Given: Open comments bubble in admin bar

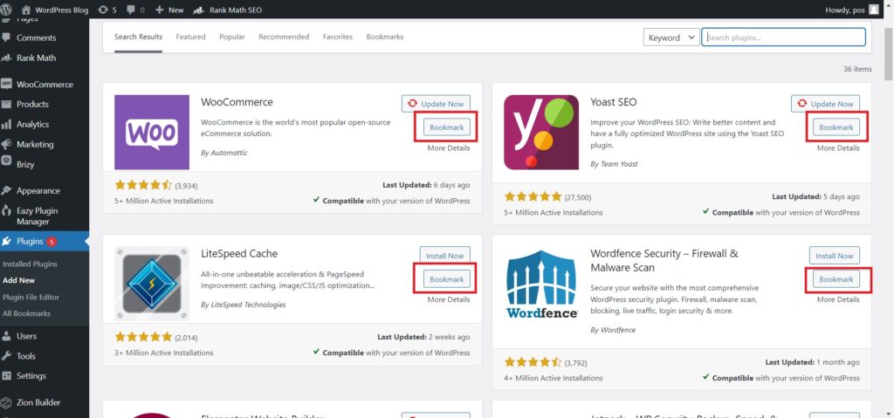Looking at the screenshot, I should 135,10.
